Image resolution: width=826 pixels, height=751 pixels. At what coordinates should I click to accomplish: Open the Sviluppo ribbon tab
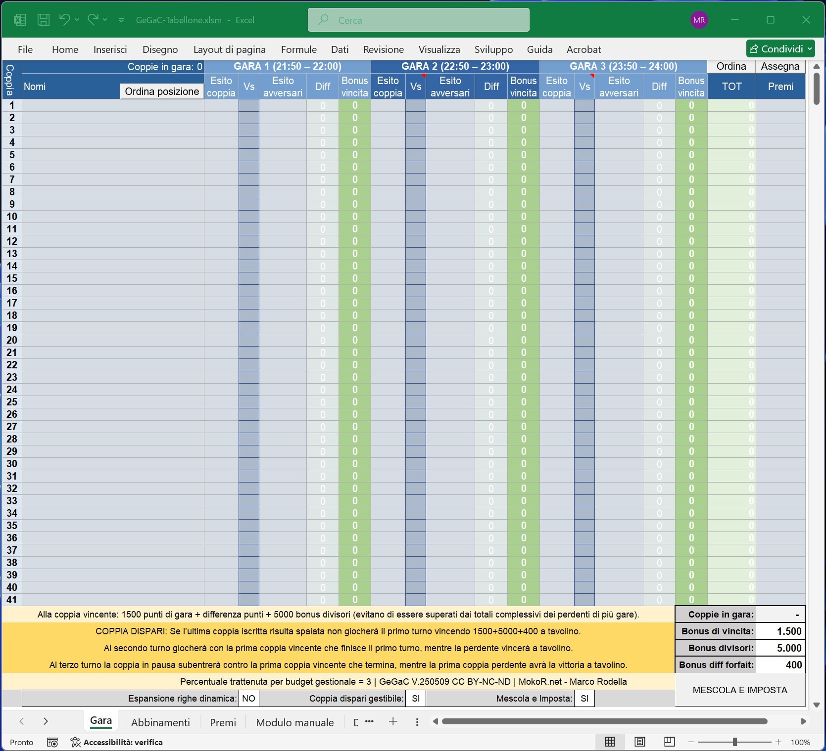pyautogui.click(x=493, y=49)
